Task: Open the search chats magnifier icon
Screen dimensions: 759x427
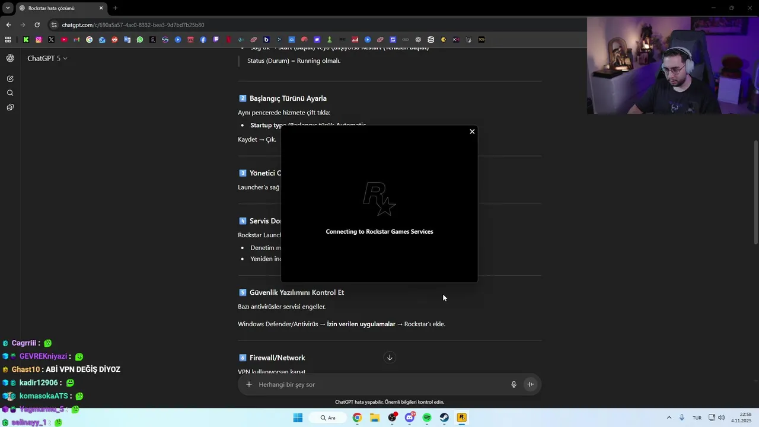Action: 10,93
